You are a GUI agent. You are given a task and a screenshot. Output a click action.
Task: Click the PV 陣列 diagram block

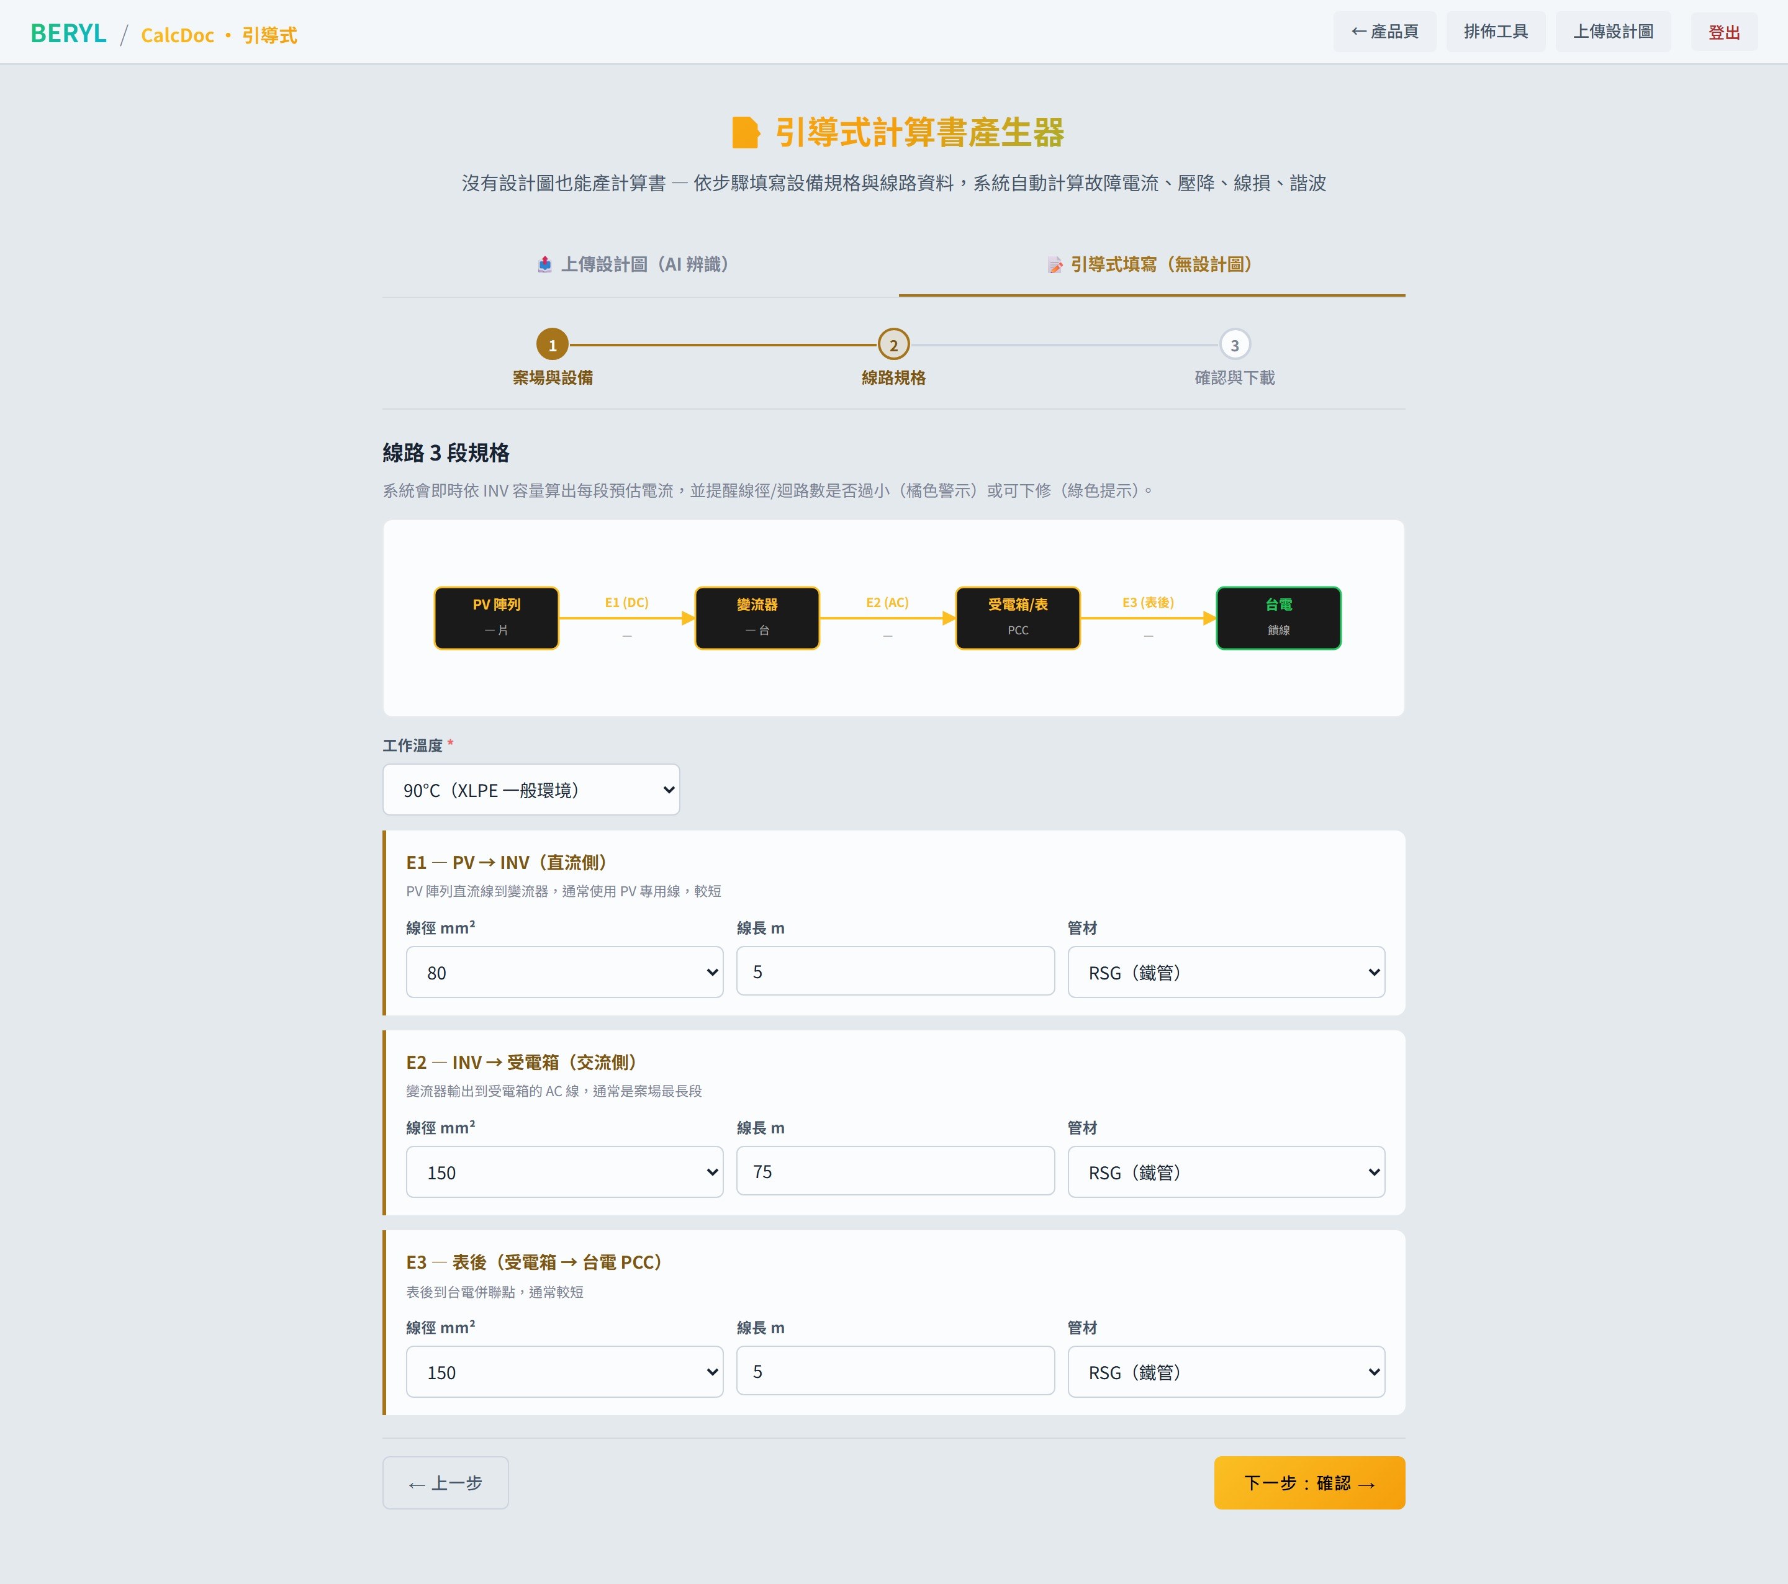(x=496, y=618)
